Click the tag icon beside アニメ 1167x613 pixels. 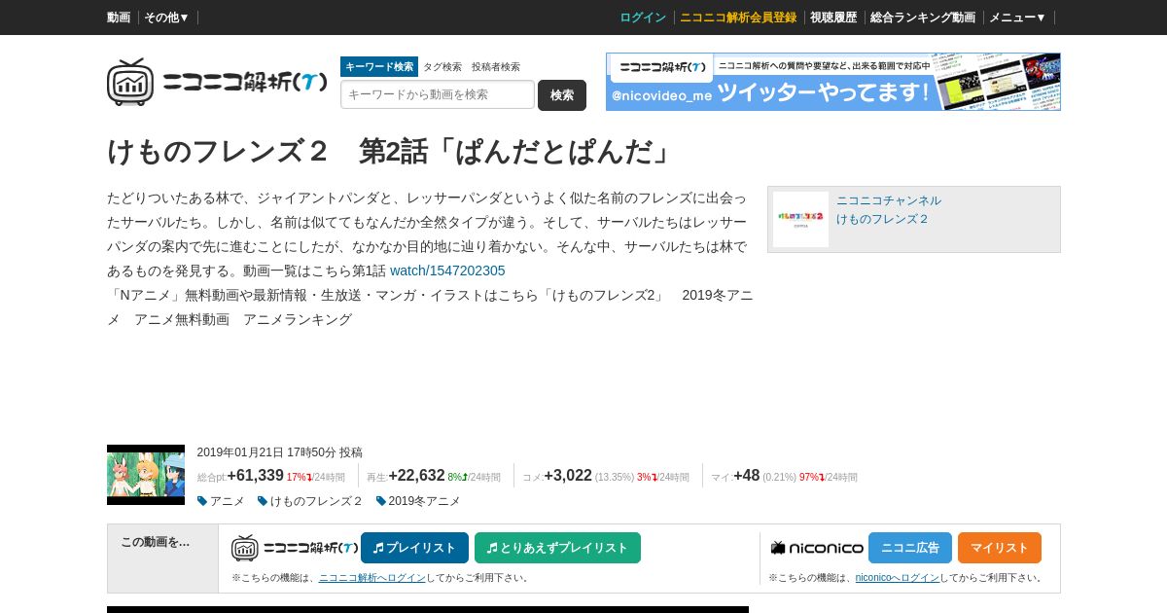coord(202,501)
